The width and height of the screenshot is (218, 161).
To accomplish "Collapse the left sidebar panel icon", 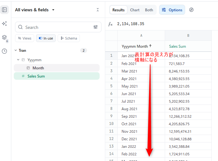I will 4,10.
